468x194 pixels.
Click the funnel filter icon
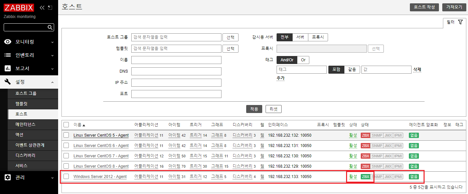coord(460,22)
